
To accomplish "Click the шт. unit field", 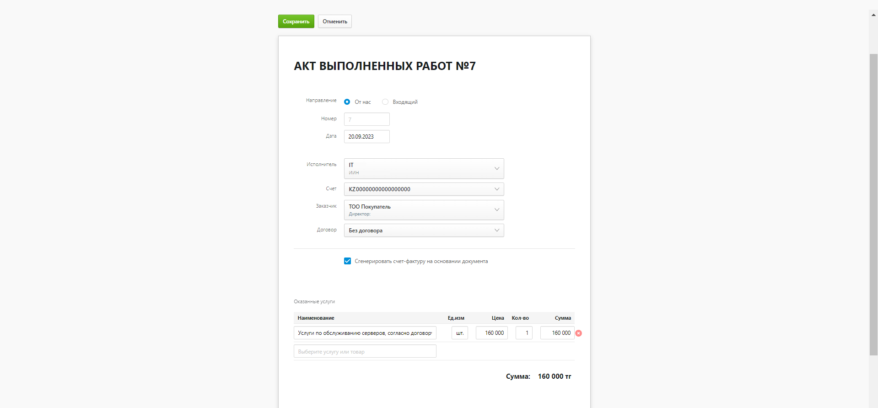I will pyautogui.click(x=460, y=333).
